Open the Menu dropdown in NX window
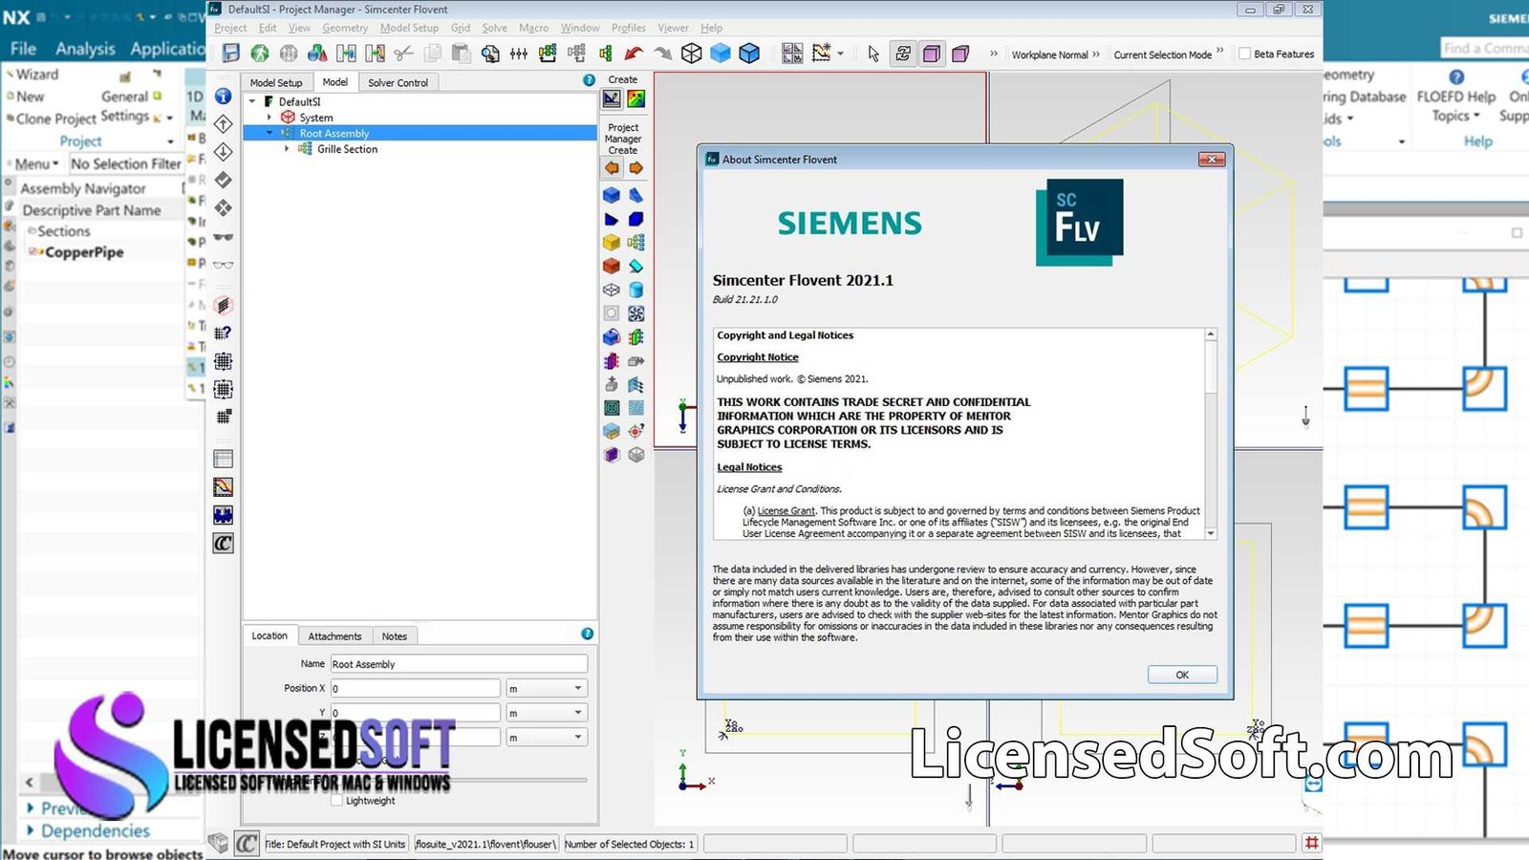 [x=36, y=163]
